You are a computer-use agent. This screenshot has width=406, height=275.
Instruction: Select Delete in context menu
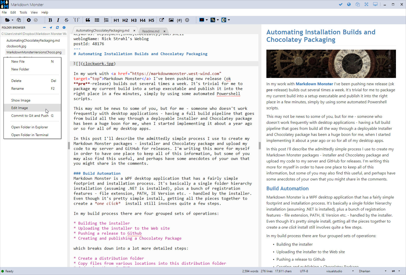click(x=32, y=81)
